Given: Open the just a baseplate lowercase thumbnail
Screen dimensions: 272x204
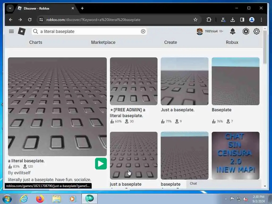Looking at the screenshot, I should tap(134, 156).
